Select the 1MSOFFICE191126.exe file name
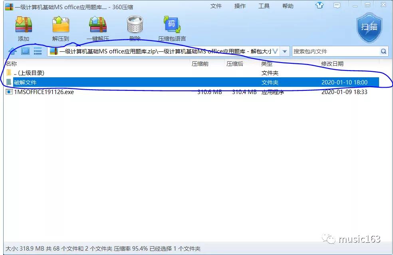The height and width of the screenshot is (255, 393). [44, 92]
